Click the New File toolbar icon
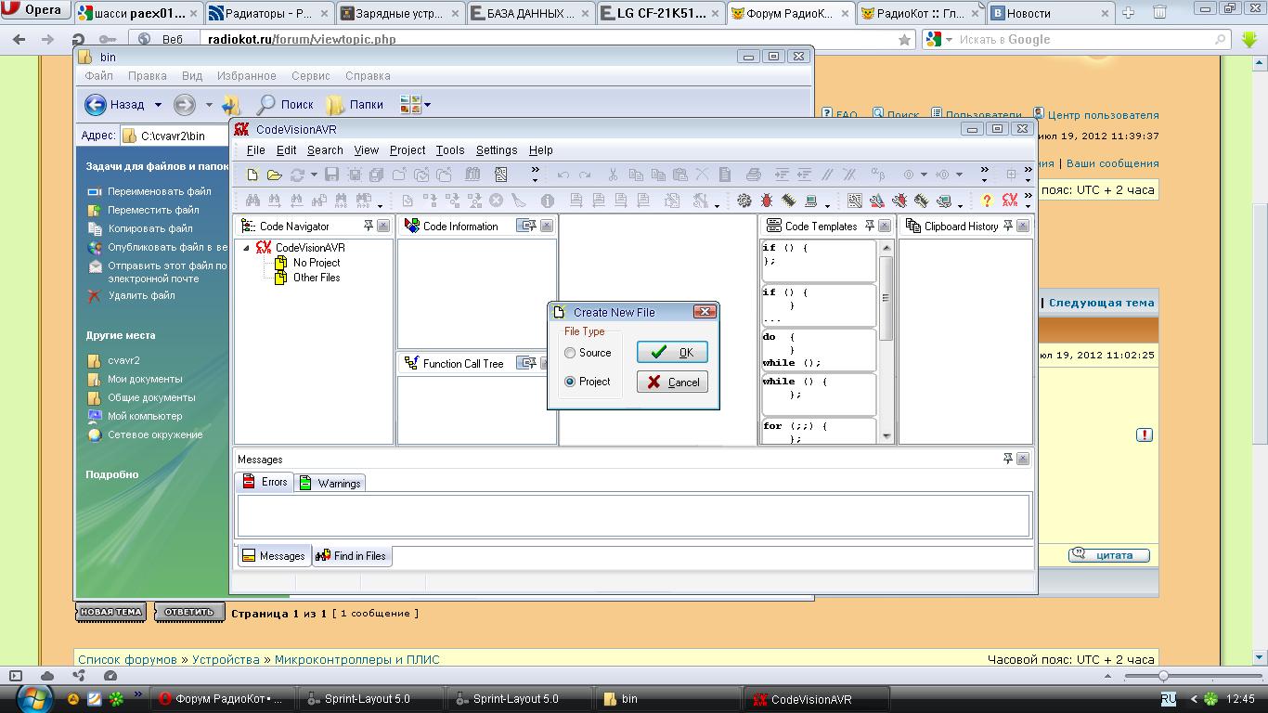This screenshot has height=713, width=1268. (x=252, y=175)
